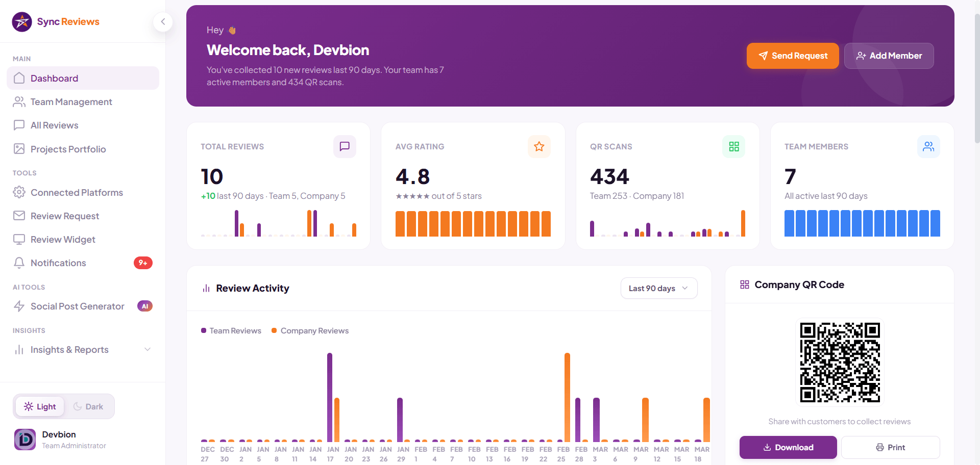Click the Team Members people icon
This screenshot has height=465, width=980.
tap(928, 146)
